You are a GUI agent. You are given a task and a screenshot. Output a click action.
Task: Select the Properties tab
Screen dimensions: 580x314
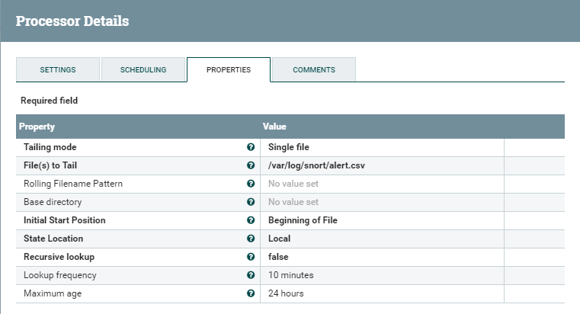point(229,69)
